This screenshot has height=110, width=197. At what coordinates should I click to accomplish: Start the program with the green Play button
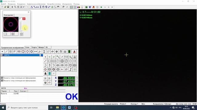(101, 7)
